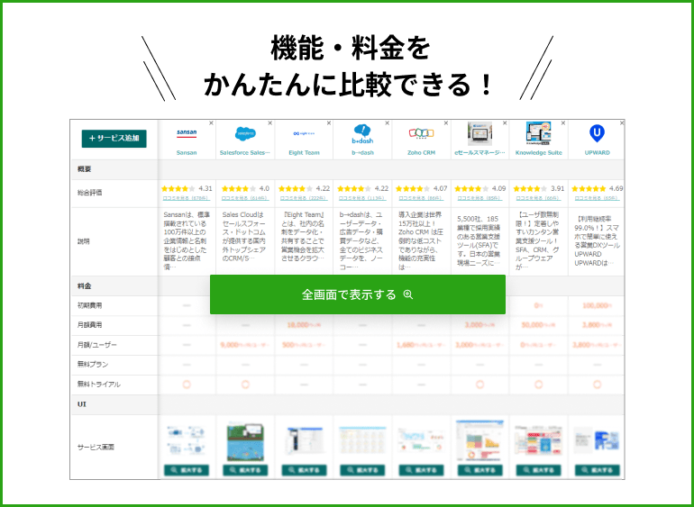
Task: Click the eセールスマネージャー product image
Action: point(479,134)
